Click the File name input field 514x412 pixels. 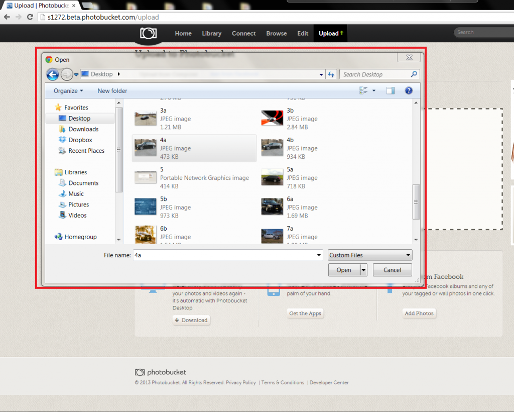pos(224,255)
